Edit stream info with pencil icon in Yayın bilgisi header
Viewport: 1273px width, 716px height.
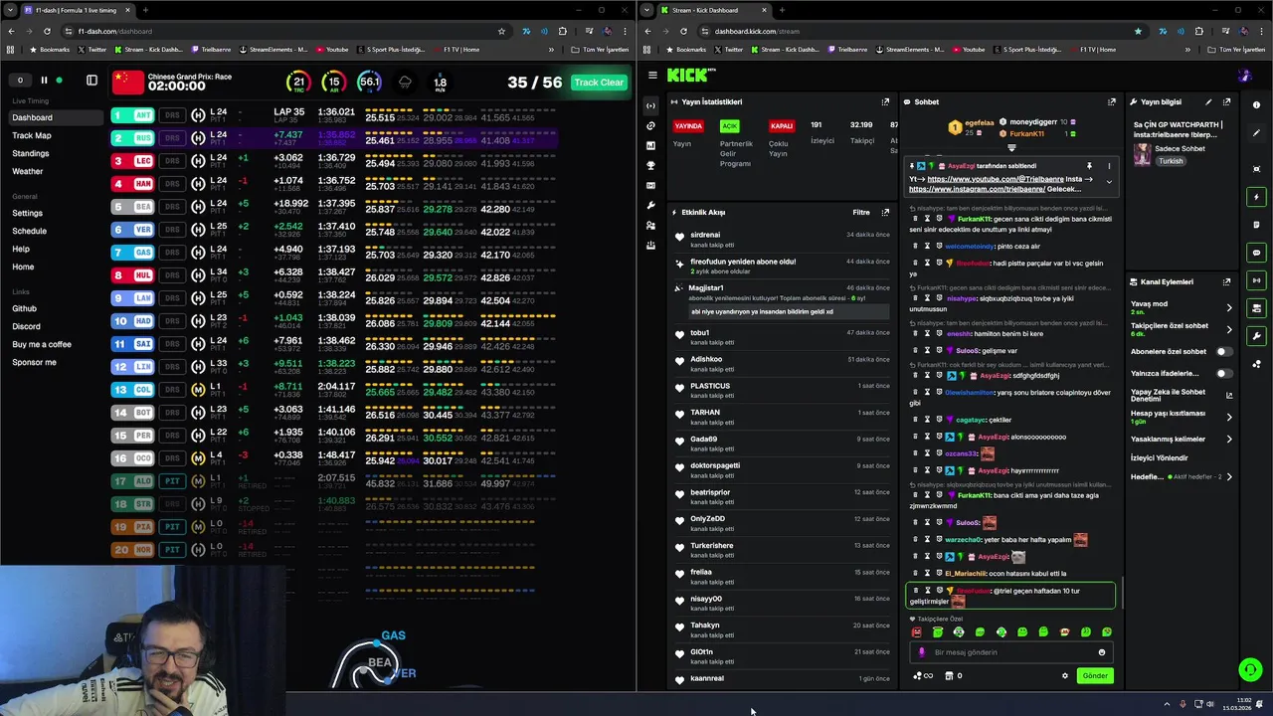1208,101
